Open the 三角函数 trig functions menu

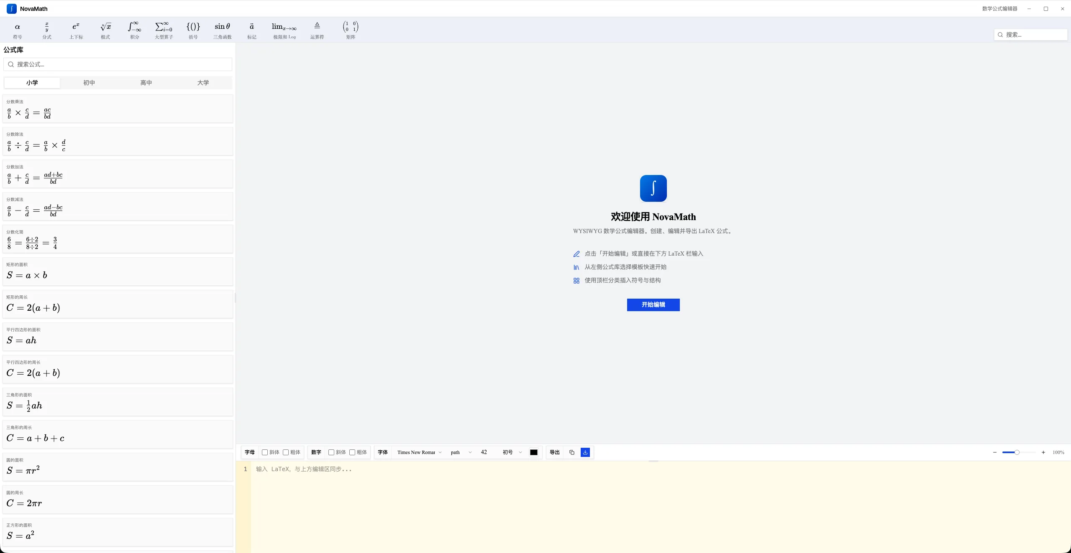(222, 30)
